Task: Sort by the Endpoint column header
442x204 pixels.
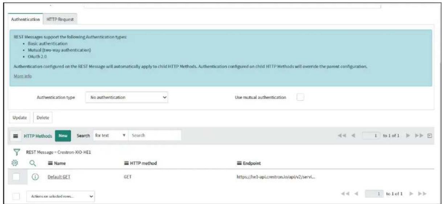Action: pyautogui.click(x=252, y=164)
